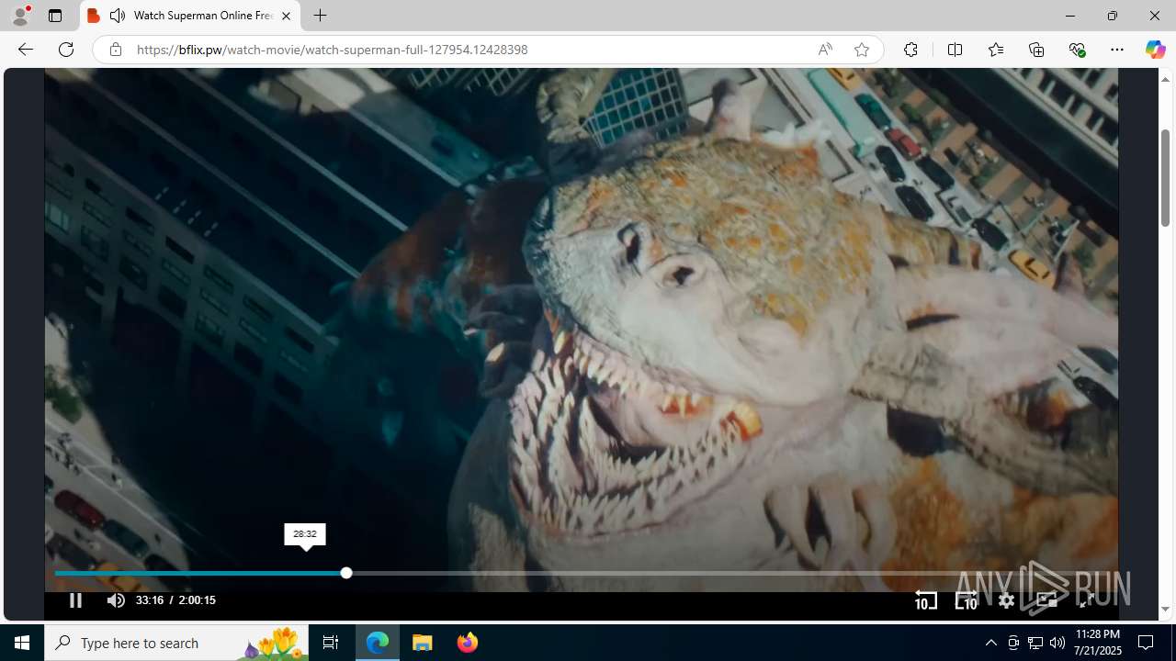Open the video player settings gear
The width and height of the screenshot is (1176, 661).
(1007, 600)
